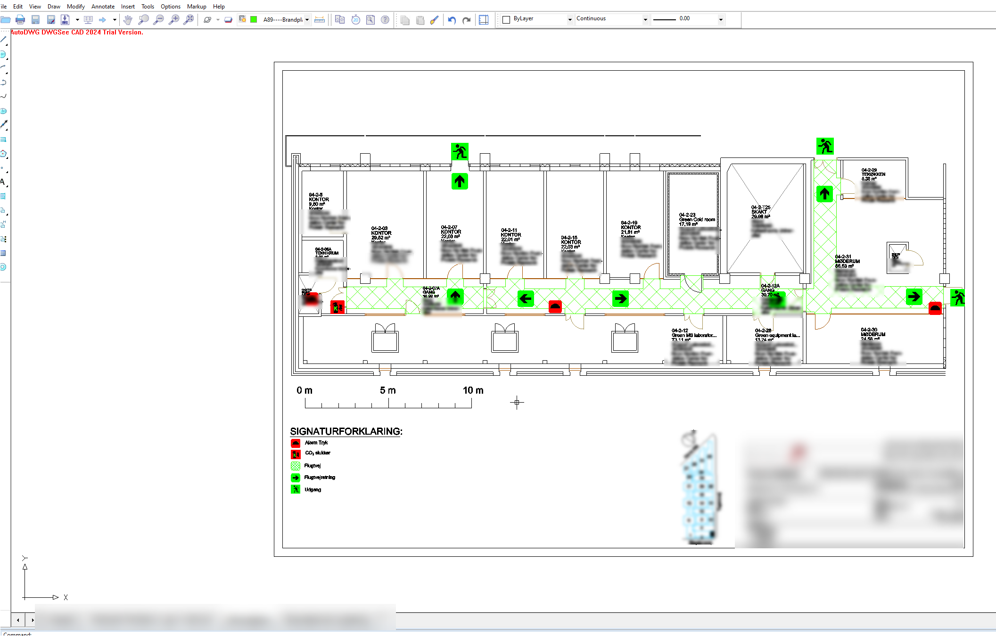This screenshot has width=996, height=636.
Task: Click the Paste clipboard icon
Action: pyautogui.click(x=420, y=20)
